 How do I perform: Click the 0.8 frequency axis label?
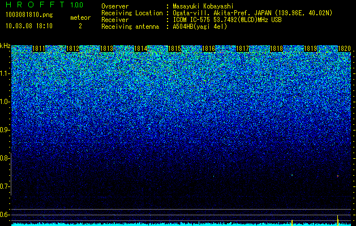point(4,158)
